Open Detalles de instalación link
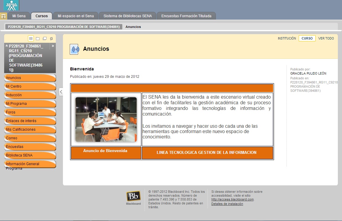Viewport: 342px width, 221px height. coord(227,204)
